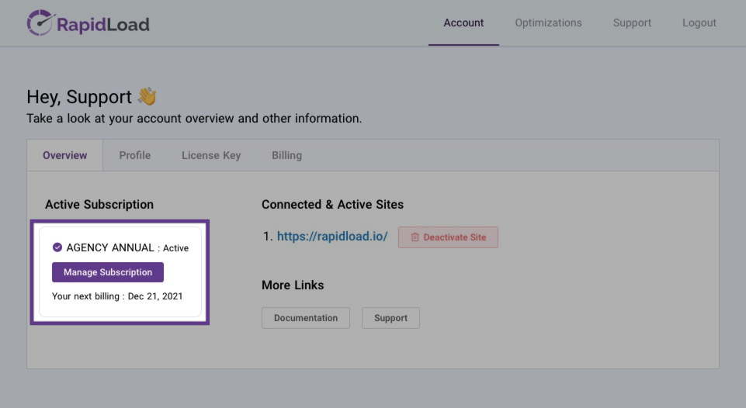
Task: Switch to the Billing tab
Action: tap(286, 155)
